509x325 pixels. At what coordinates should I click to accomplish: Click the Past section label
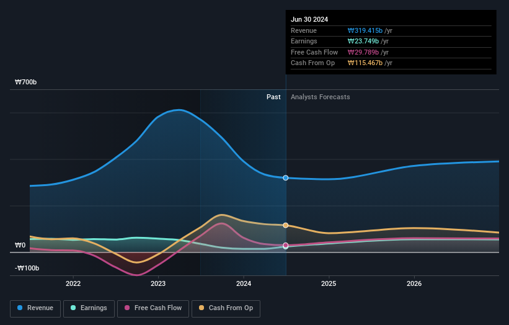(273, 97)
